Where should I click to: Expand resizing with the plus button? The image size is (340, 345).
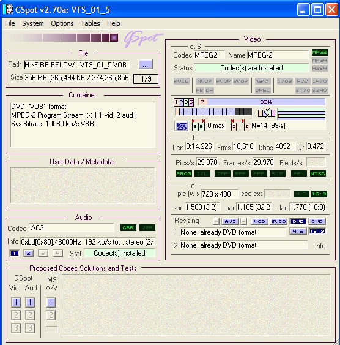216,221
